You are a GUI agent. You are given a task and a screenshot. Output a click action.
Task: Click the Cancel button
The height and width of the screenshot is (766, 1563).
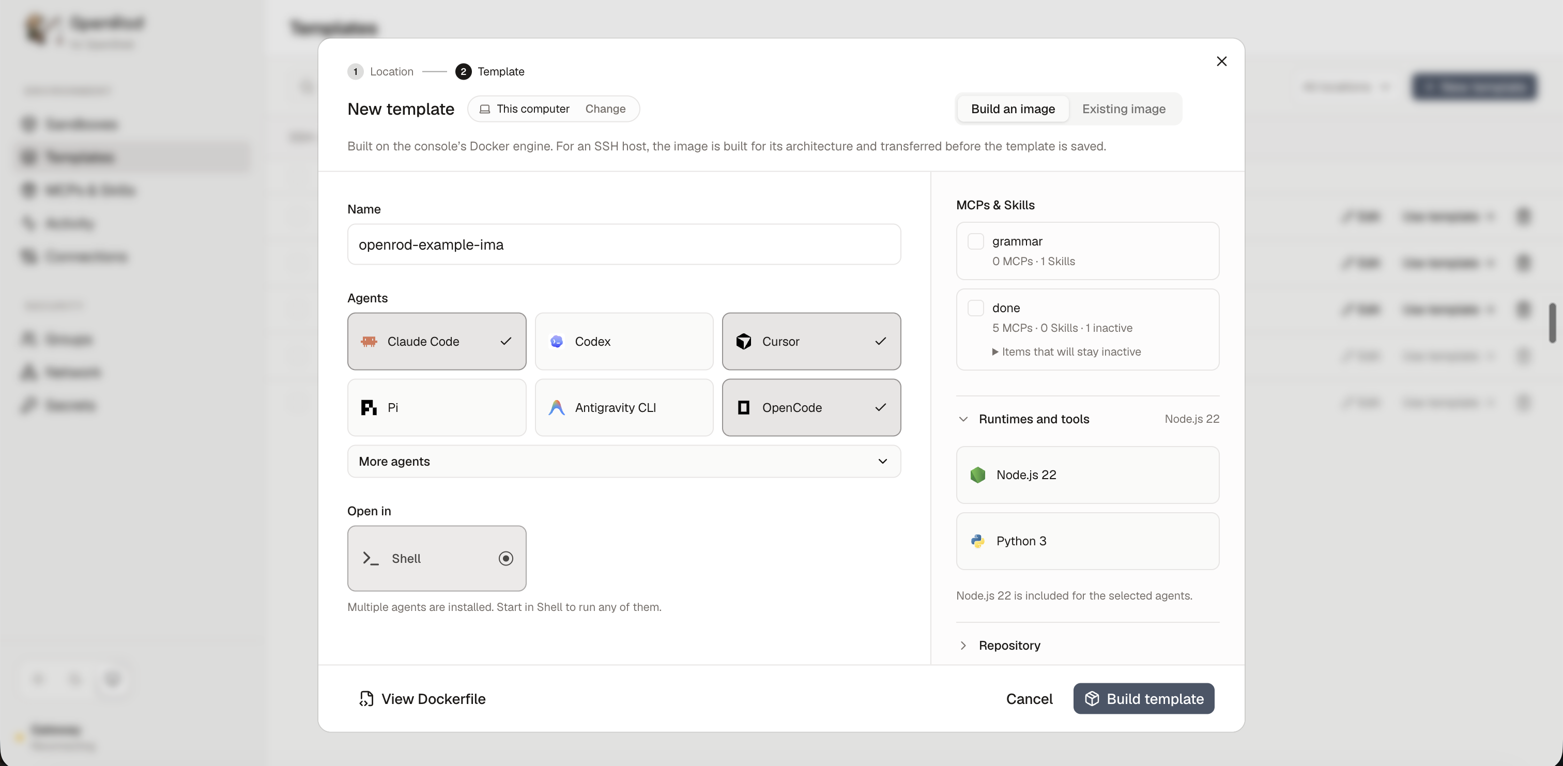[1029, 699]
